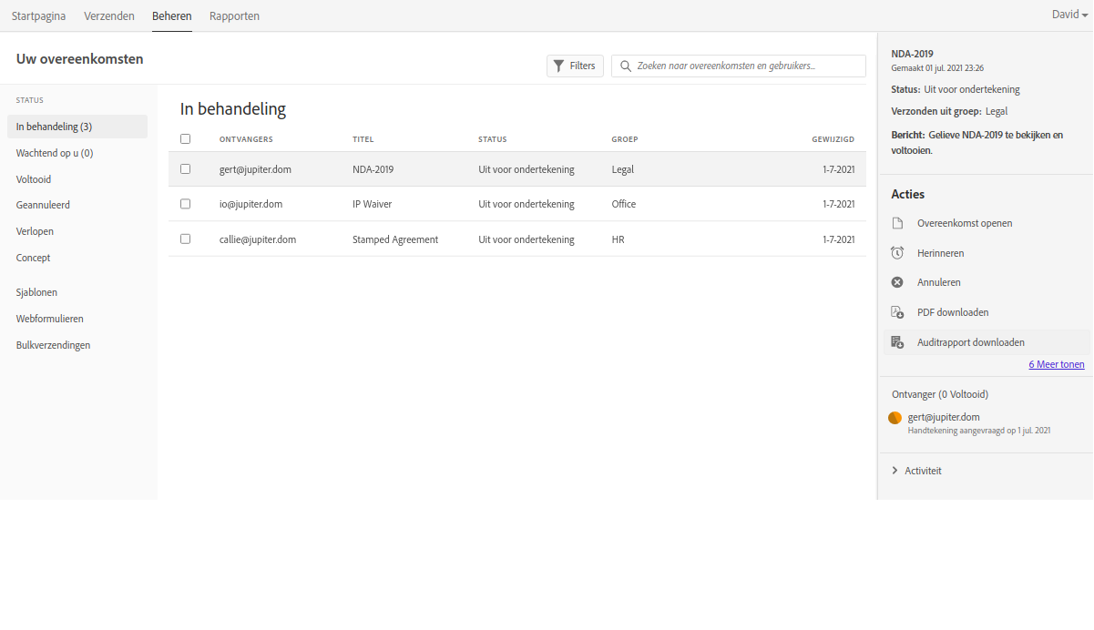Click the Herinneren alarm clock icon

[897, 253]
